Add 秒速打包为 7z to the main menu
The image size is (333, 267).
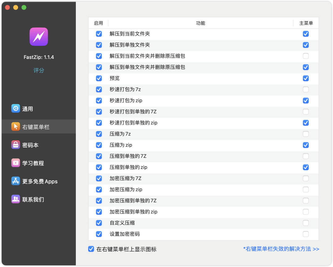click(306, 89)
